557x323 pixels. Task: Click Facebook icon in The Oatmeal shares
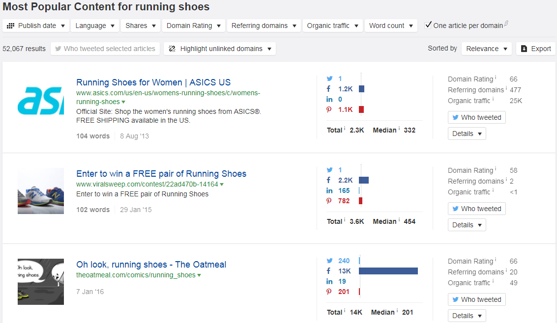click(x=328, y=271)
